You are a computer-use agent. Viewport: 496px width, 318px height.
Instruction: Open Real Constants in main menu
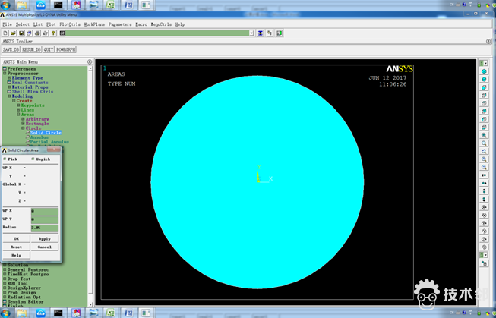pos(30,83)
